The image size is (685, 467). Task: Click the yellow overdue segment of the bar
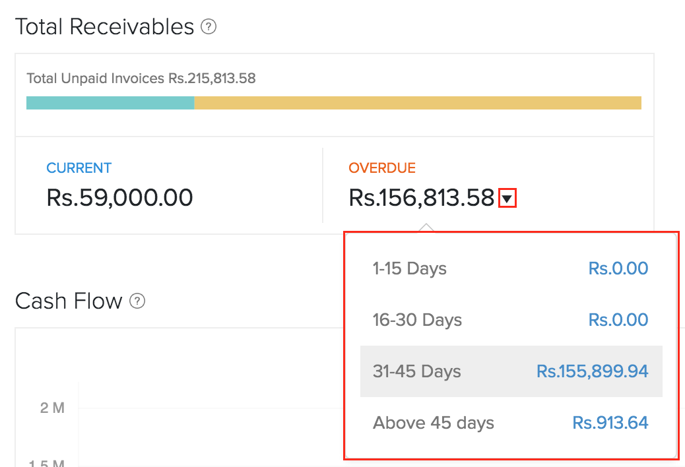coord(417,103)
